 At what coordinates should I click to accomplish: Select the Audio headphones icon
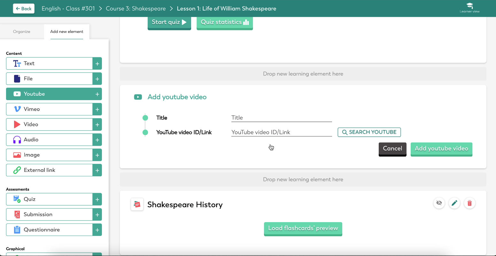click(17, 140)
